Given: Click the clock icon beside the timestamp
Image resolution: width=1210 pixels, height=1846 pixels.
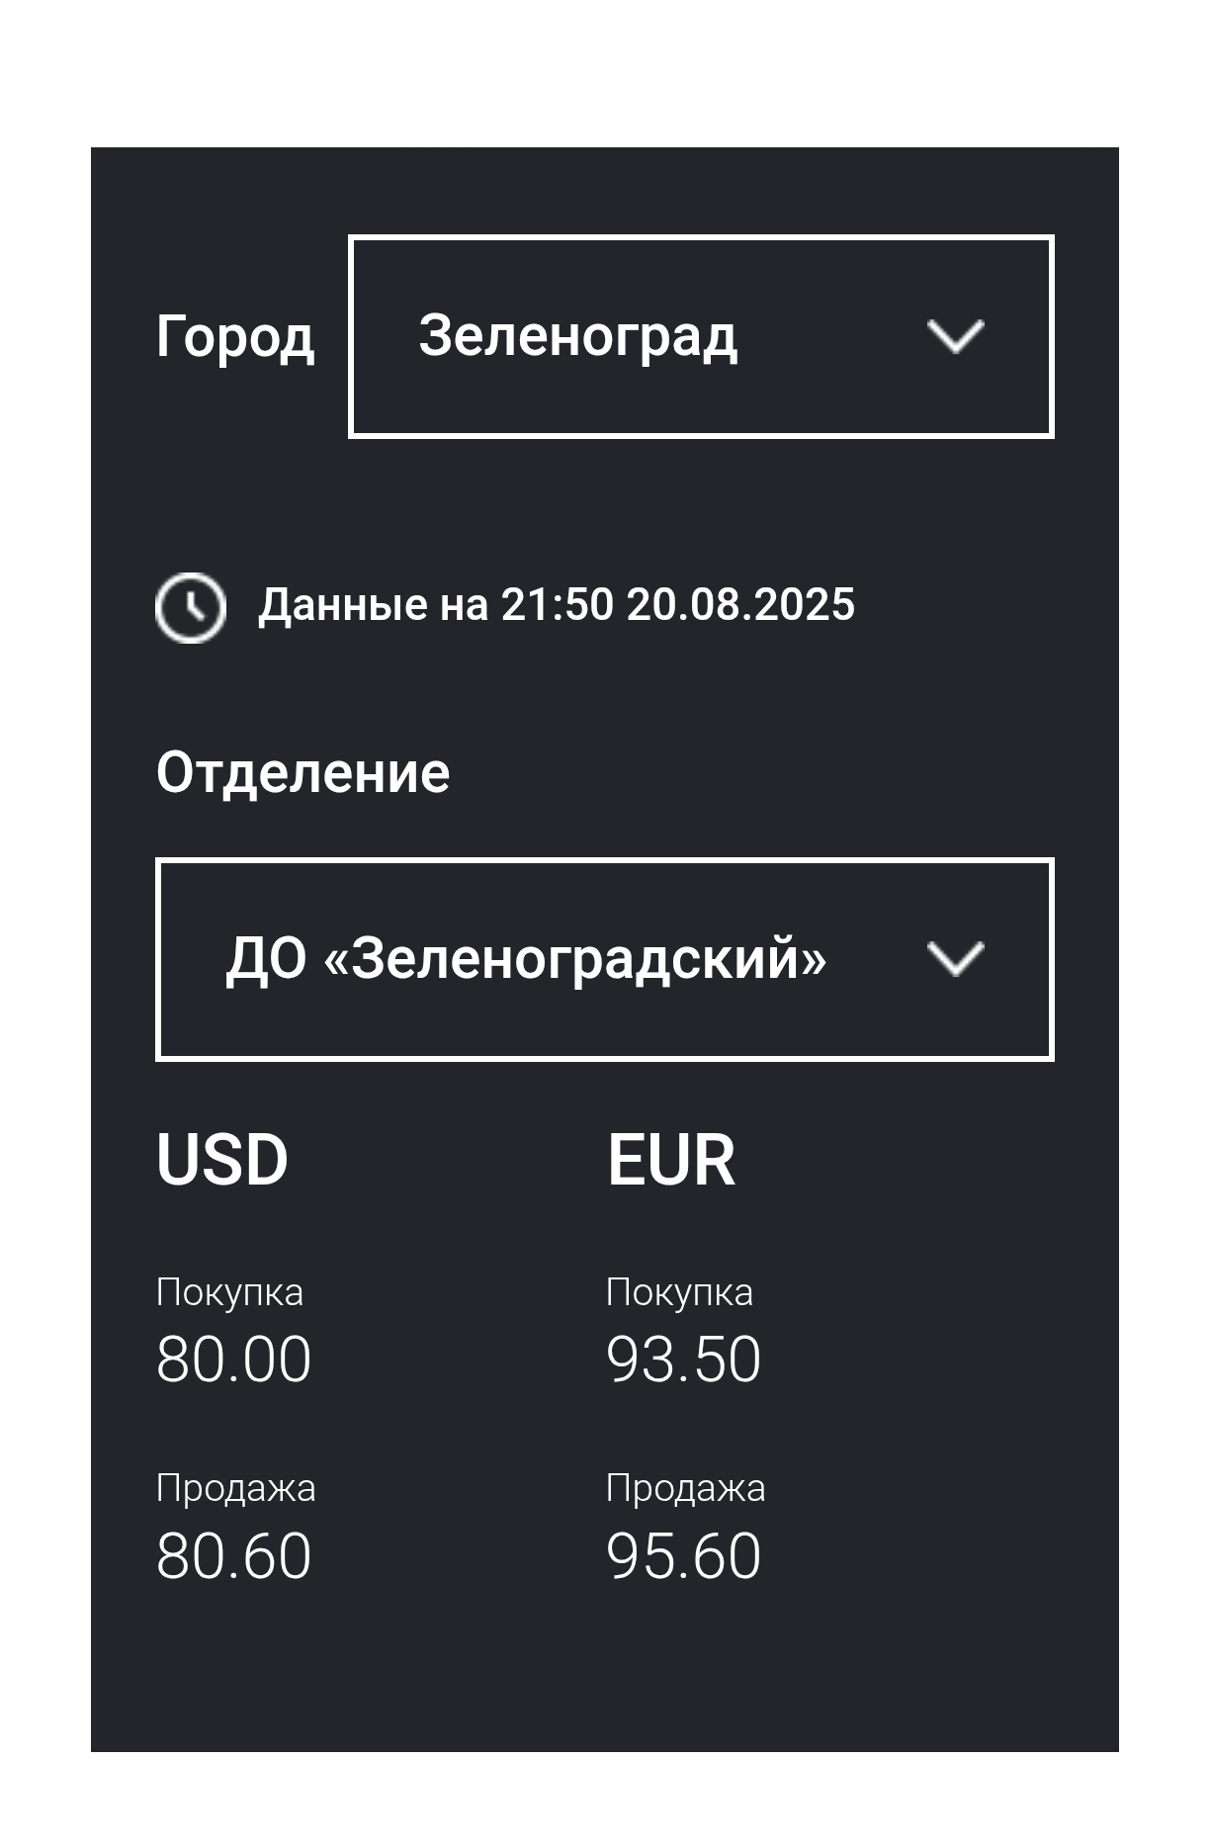Looking at the screenshot, I should click(191, 606).
